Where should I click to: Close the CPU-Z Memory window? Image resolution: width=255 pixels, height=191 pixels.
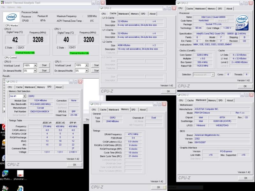coord(164,104)
